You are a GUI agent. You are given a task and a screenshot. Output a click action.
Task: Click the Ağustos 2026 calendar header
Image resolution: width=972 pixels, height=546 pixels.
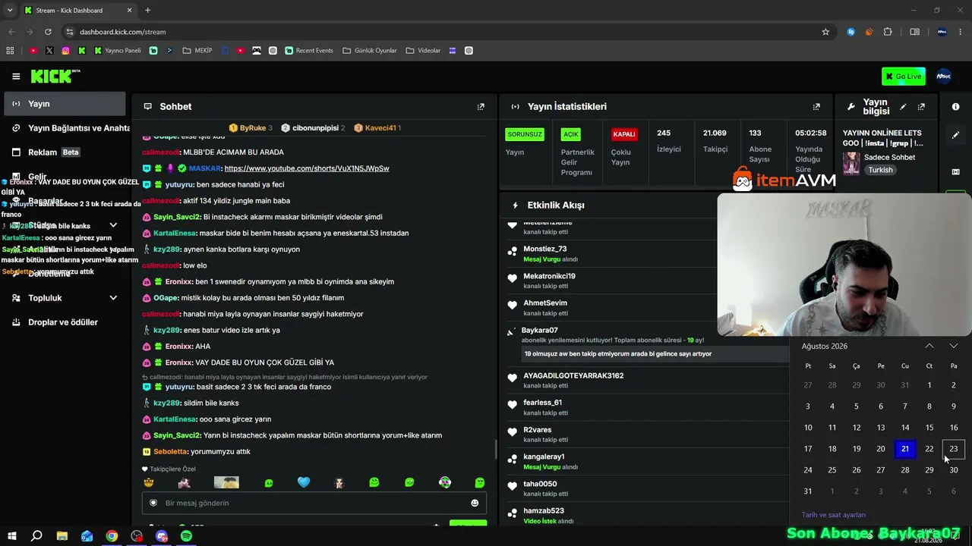point(825,346)
